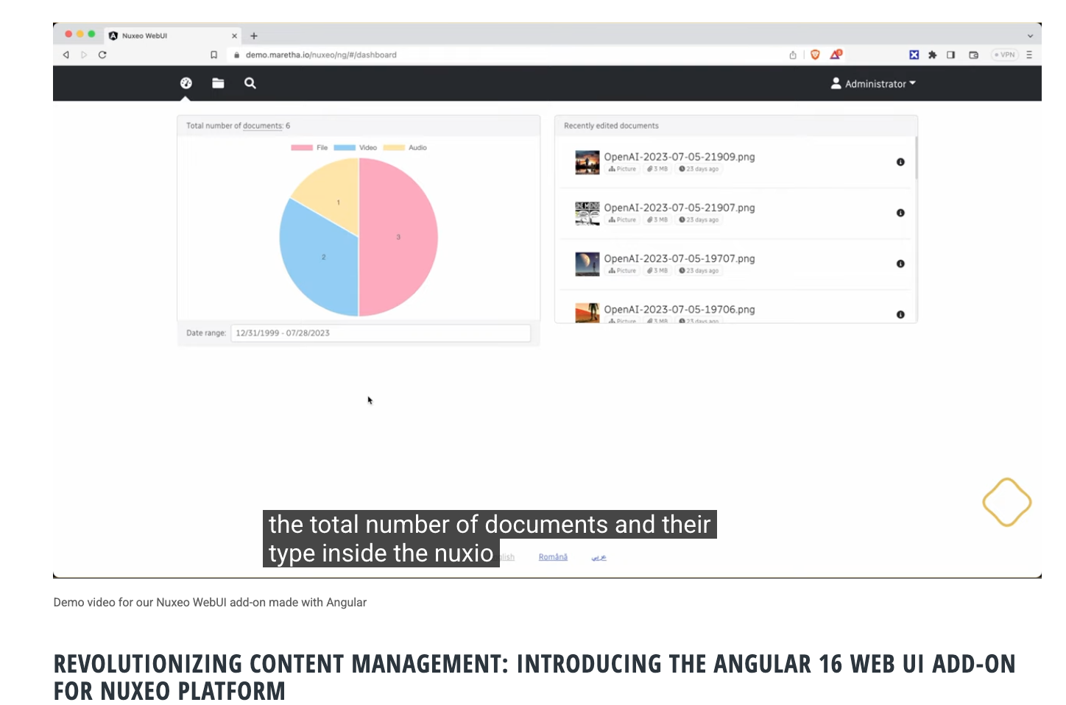Open thumbnail of OpenAI-2023-07-05-21909.png
Viewport: 1066px width, 705px height.
[587, 162]
